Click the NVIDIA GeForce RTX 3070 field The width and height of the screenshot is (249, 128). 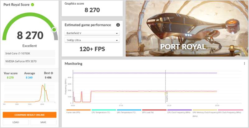click(30, 61)
